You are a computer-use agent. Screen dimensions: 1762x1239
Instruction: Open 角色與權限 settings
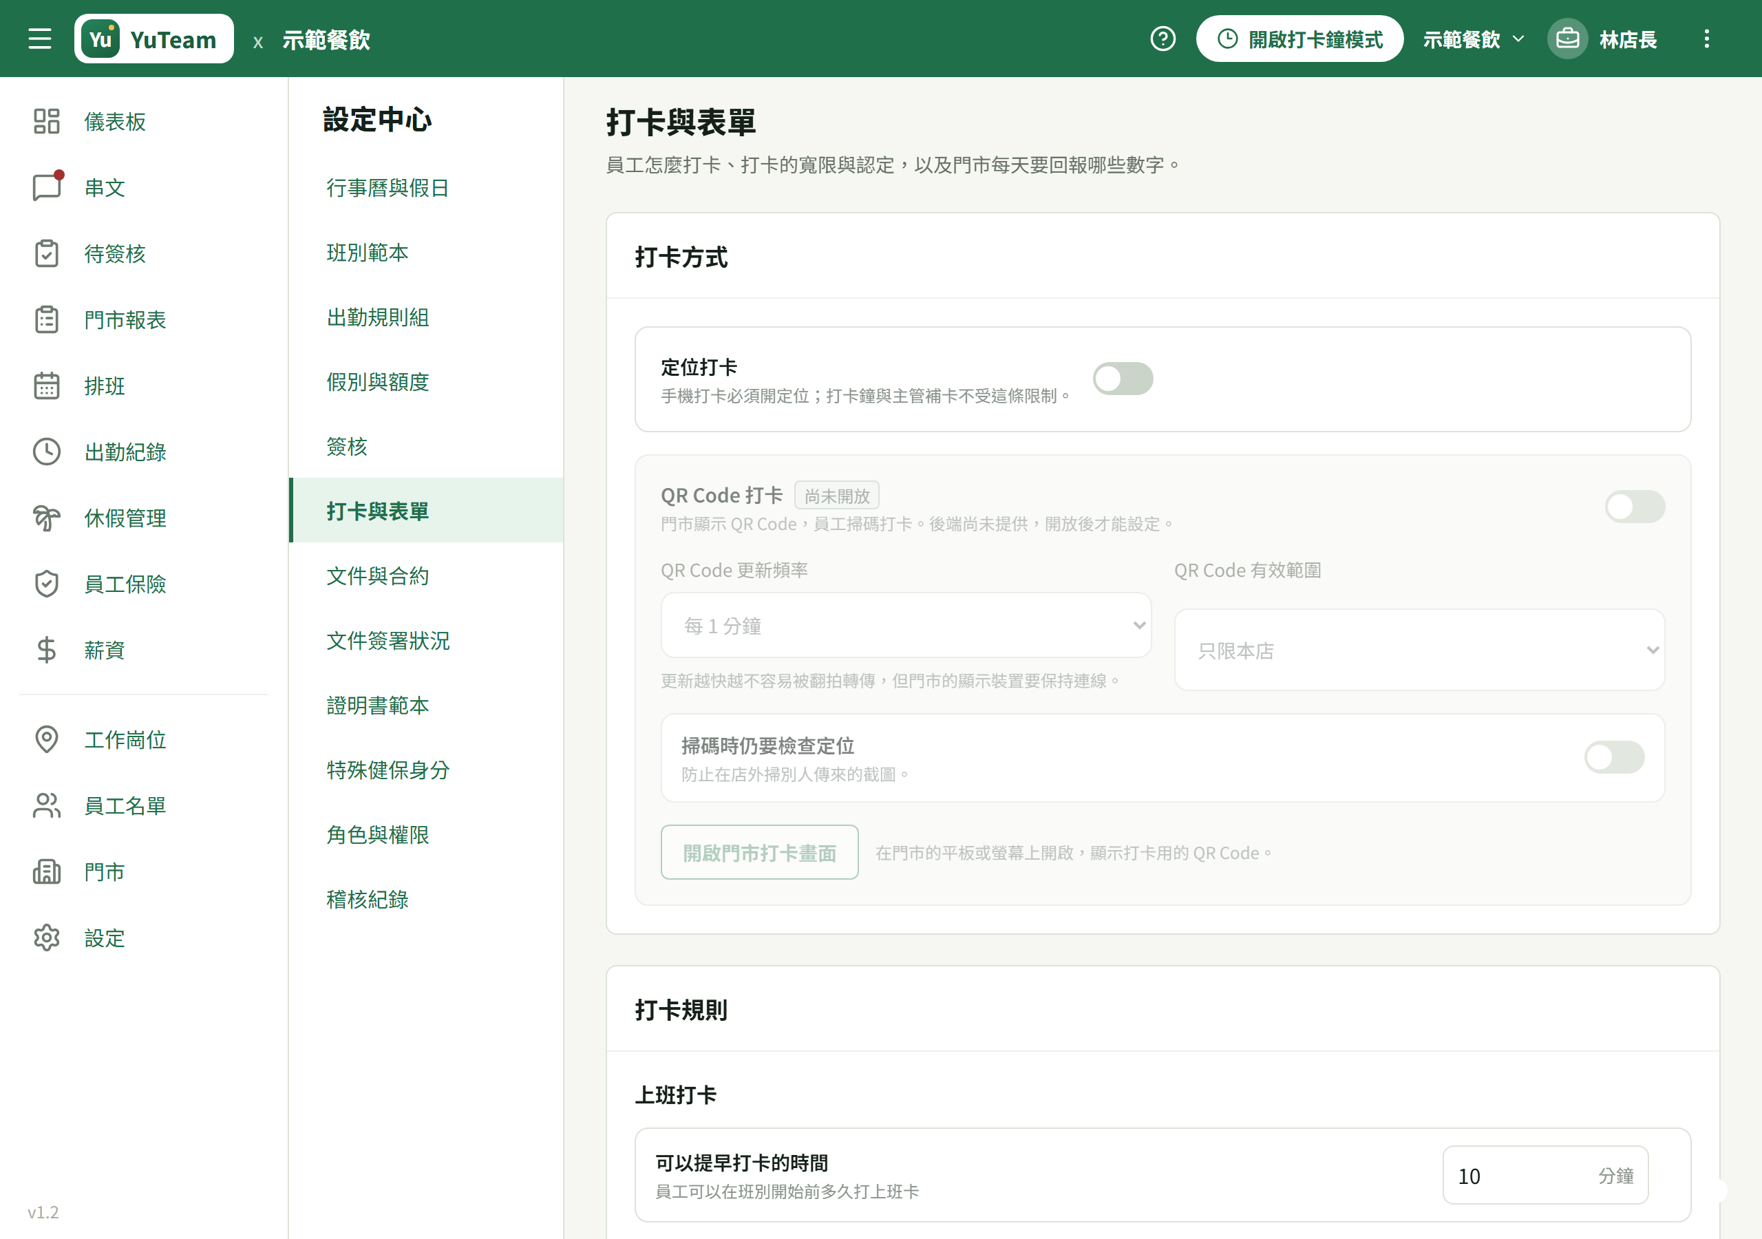[426, 834]
